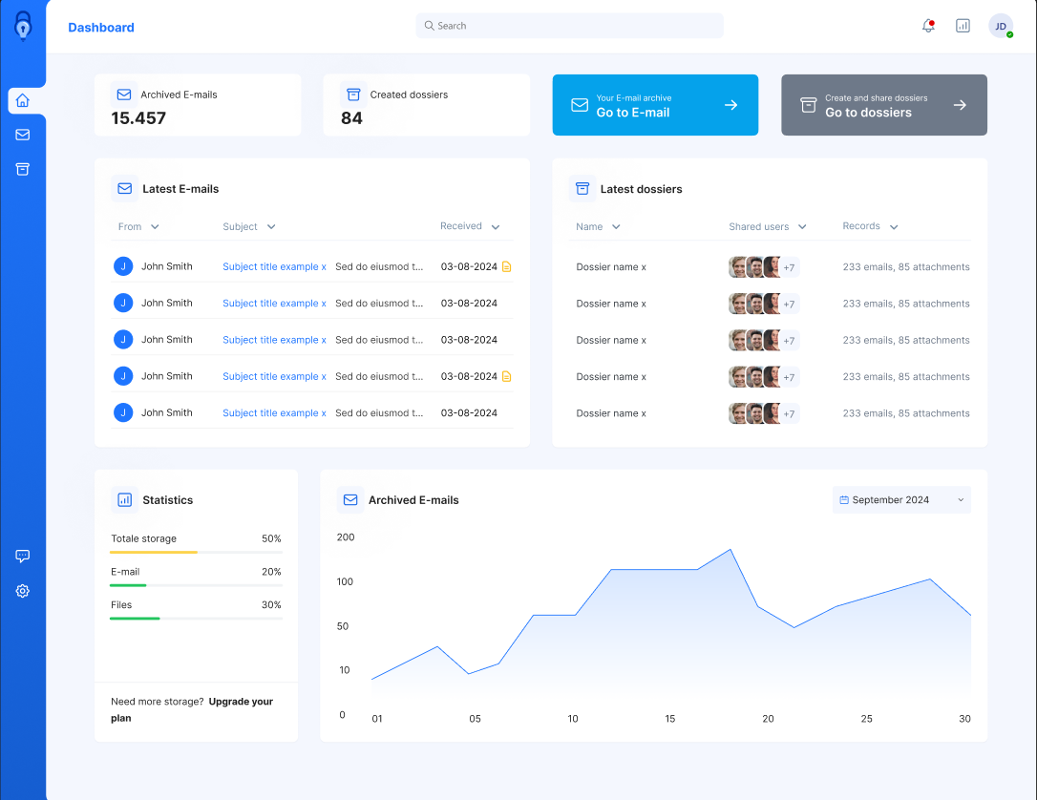Open the chat feedback icon in sidebar
1037x800 pixels.
[x=23, y=556]
